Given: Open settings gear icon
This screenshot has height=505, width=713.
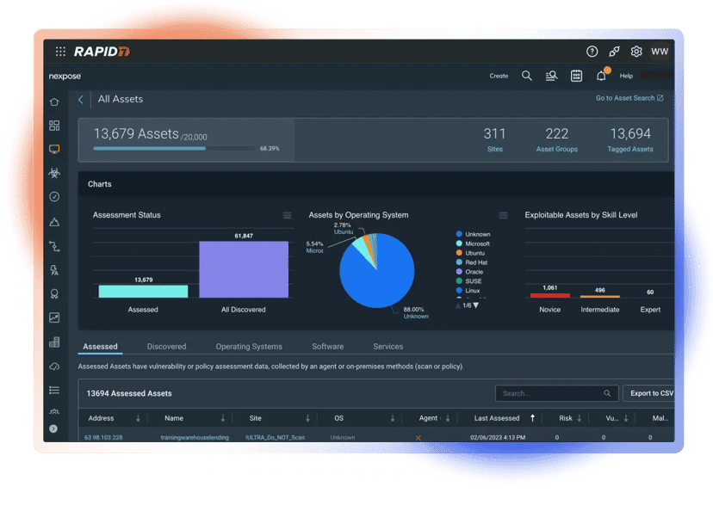Looking at the screenshot, I should (x=636, y=52).
